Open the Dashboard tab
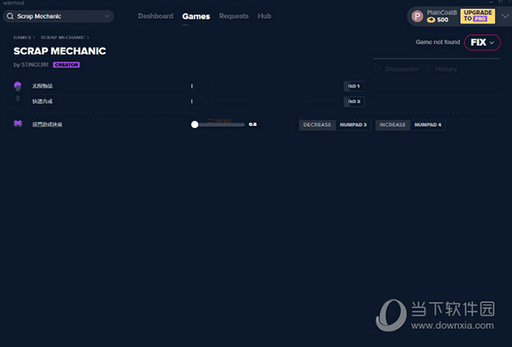512x347 pixels. (155, 16)
